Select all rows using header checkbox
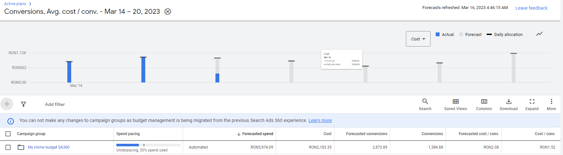Screen dimensions: 563x155 coord(8,134)
